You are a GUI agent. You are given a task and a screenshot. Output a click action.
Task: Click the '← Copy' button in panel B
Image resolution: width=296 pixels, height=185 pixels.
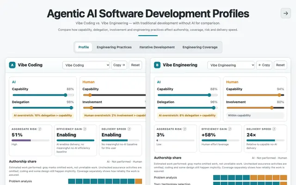[264, 65]
